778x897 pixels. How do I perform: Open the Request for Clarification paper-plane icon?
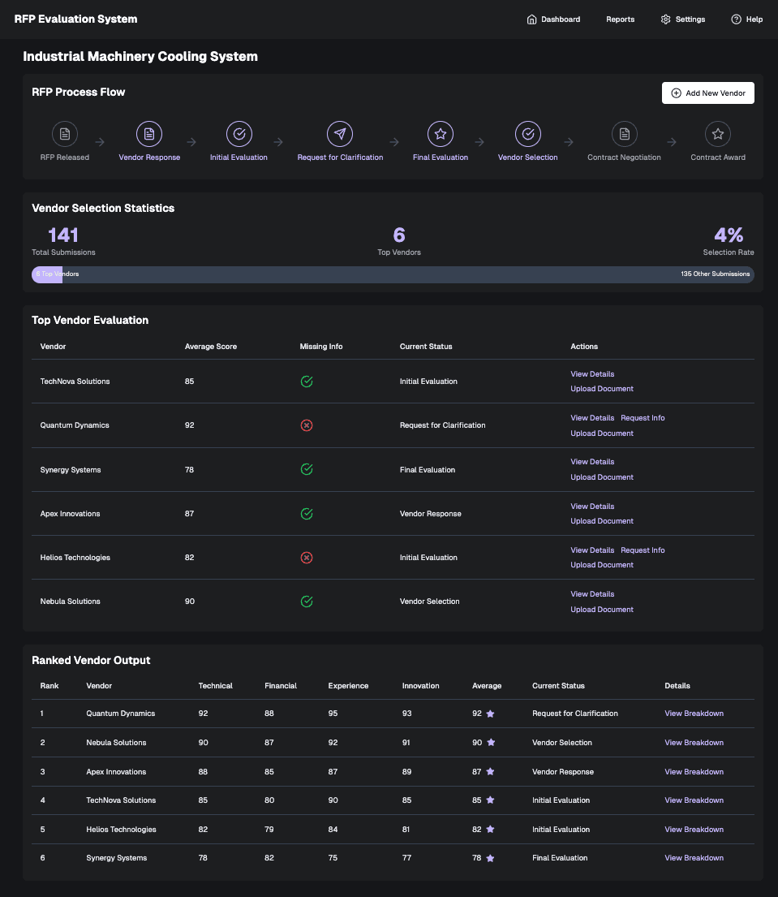click(x=340, y=134)
